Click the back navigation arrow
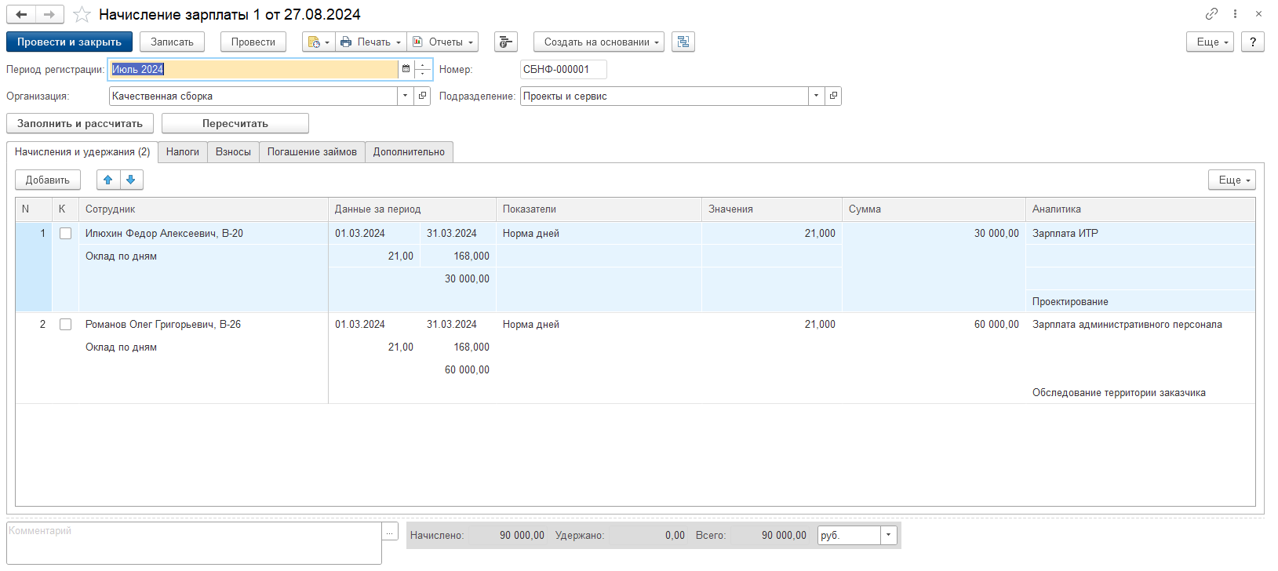The image size is (1278, 571). point(21,14)
